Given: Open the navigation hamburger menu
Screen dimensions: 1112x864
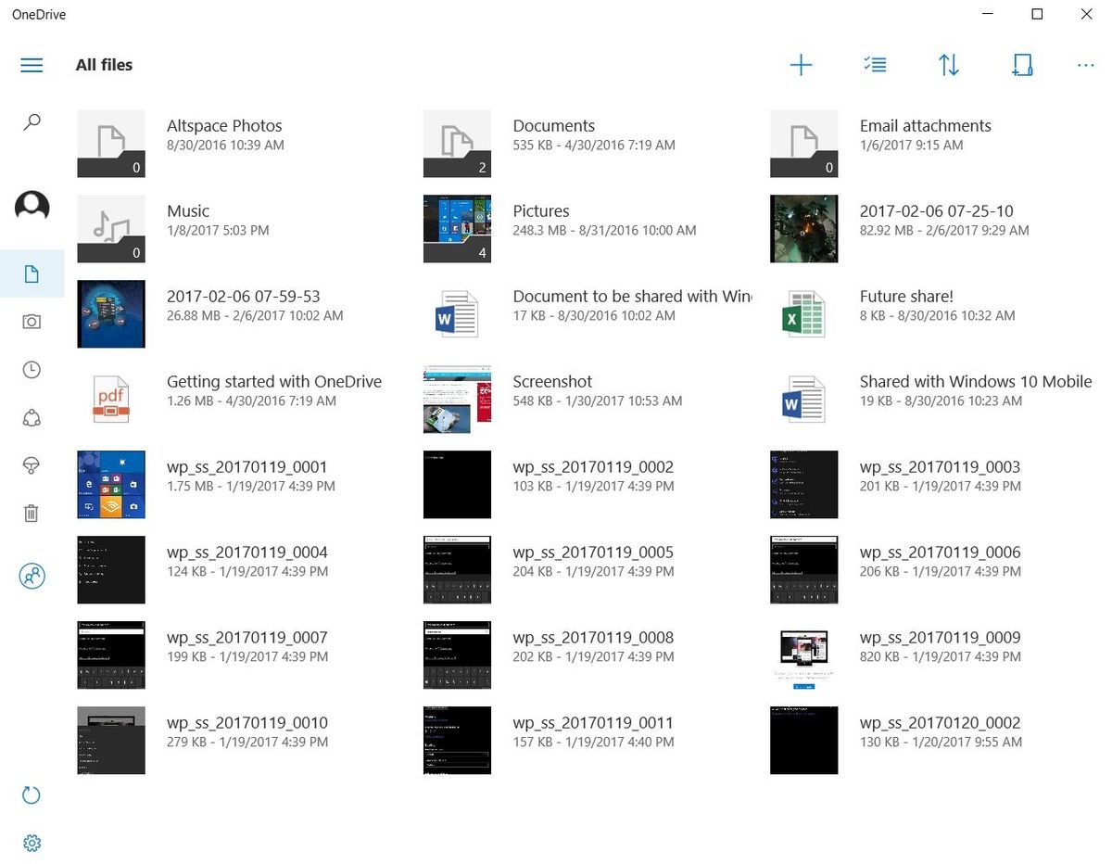Looking at the screenshot, I should [x=32, y=65].
